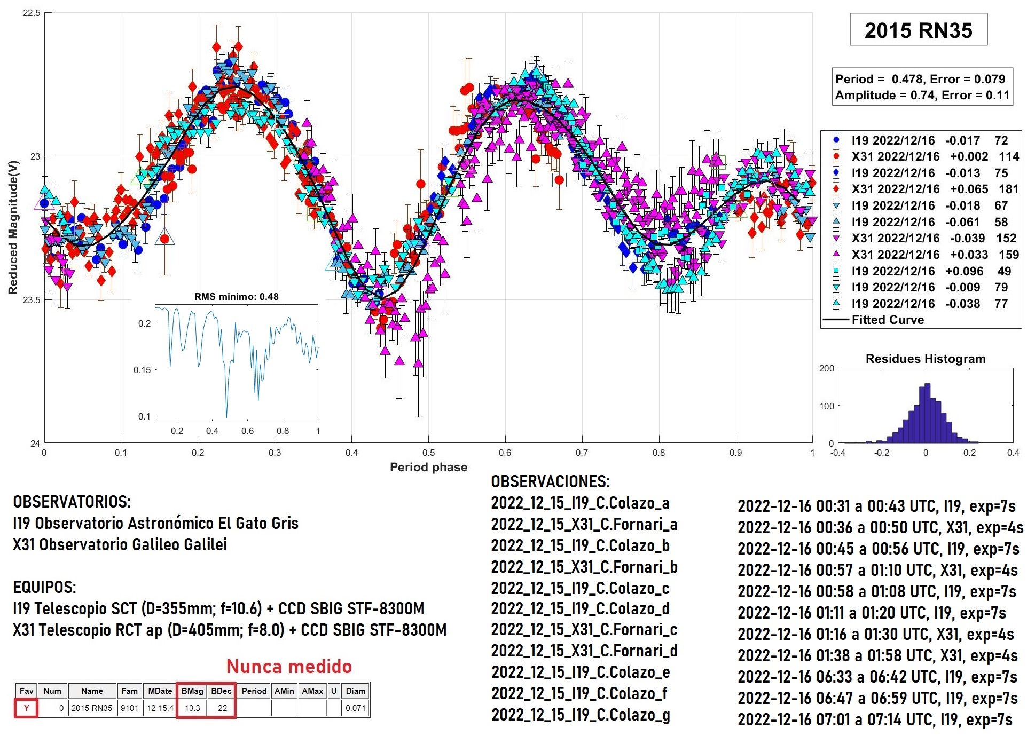Click the OBSERVATORIOS: heading
Screen dimensions: 1035x744
pyautogui.click(x=72, y=502)
